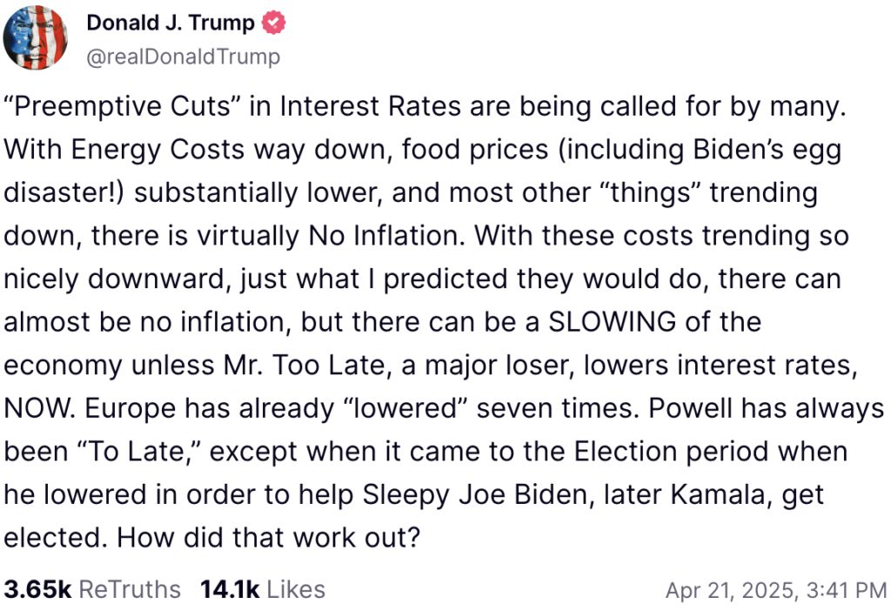The height and width of the screenshot is (611, 891).
Task: Click the verified badge beside the display name
Action: tap(274, 23)
